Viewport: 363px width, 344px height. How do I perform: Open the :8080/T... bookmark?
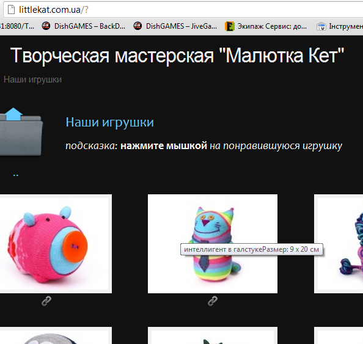(x=17, y=26)
